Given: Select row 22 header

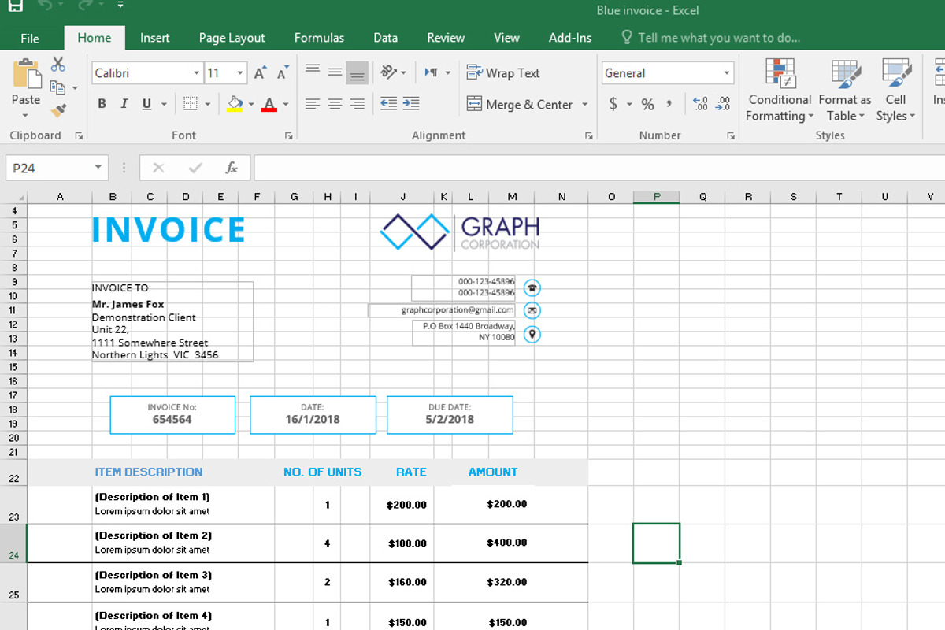Looking at the screenshot, I should (13, 472).
